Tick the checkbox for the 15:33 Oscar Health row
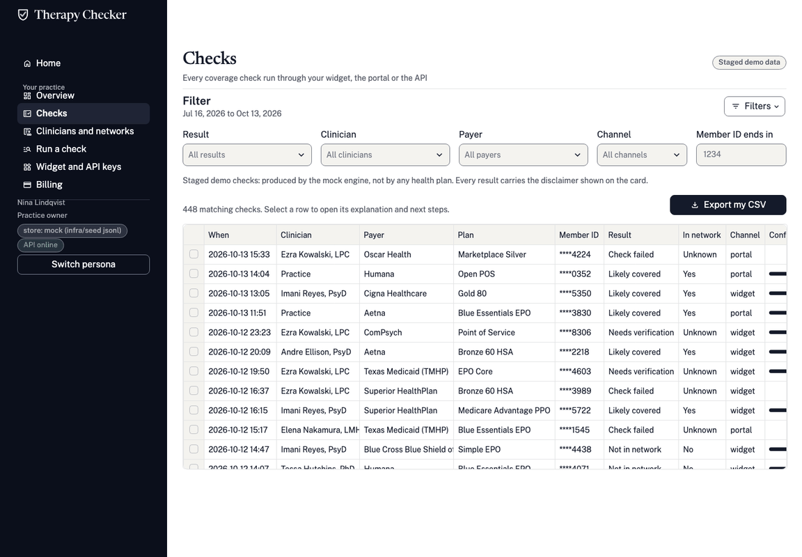 [x=194, y=254]
